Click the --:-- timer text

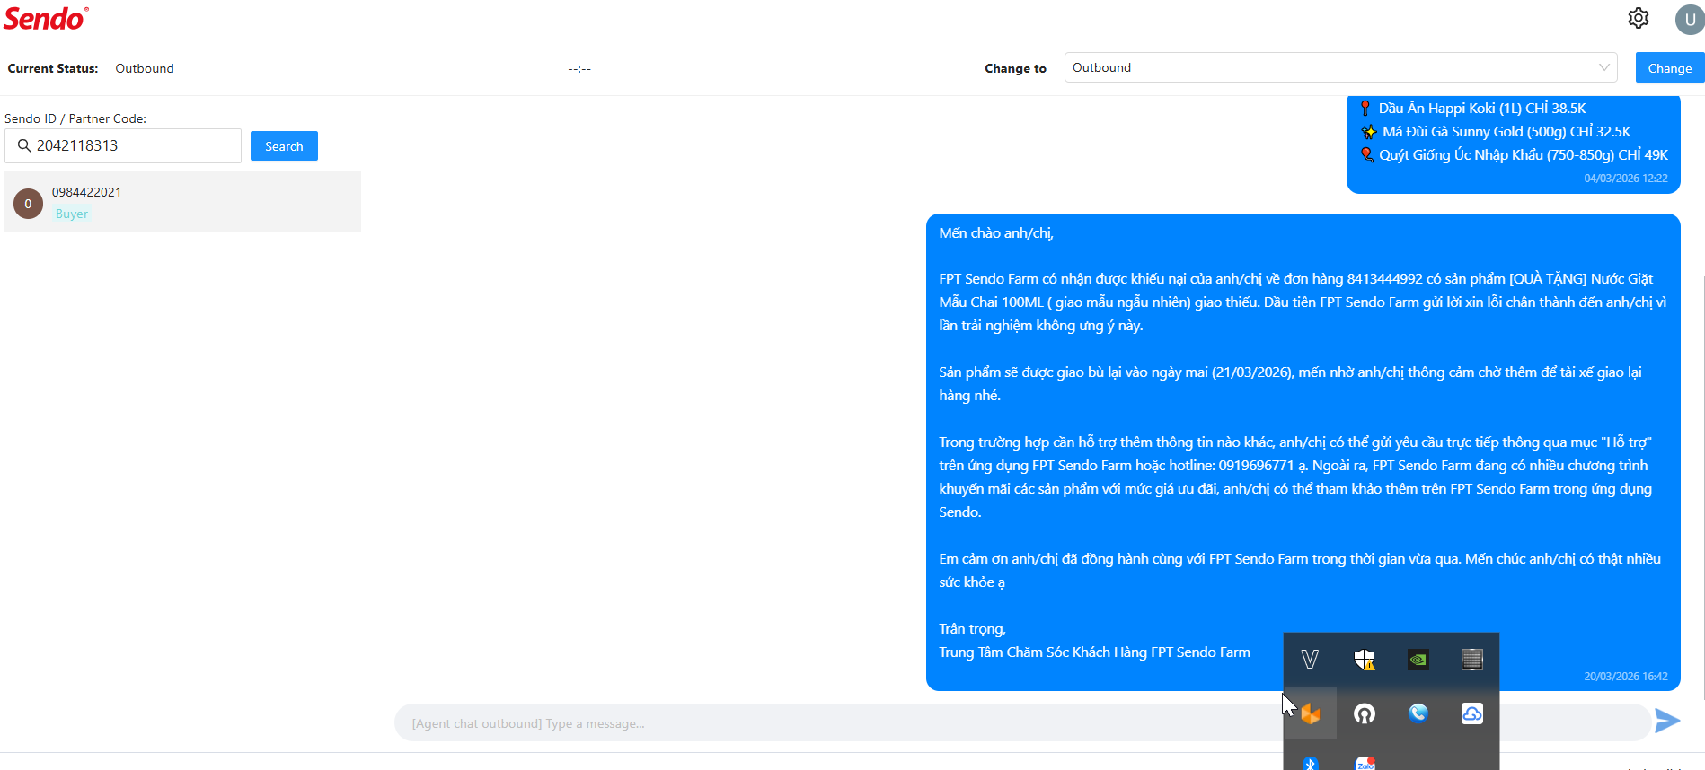click(579, 69)
